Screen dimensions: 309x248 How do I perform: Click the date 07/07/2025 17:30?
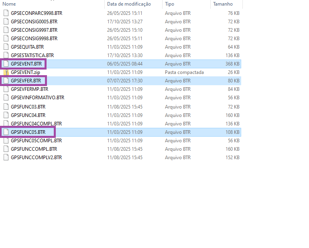[125, 81]
